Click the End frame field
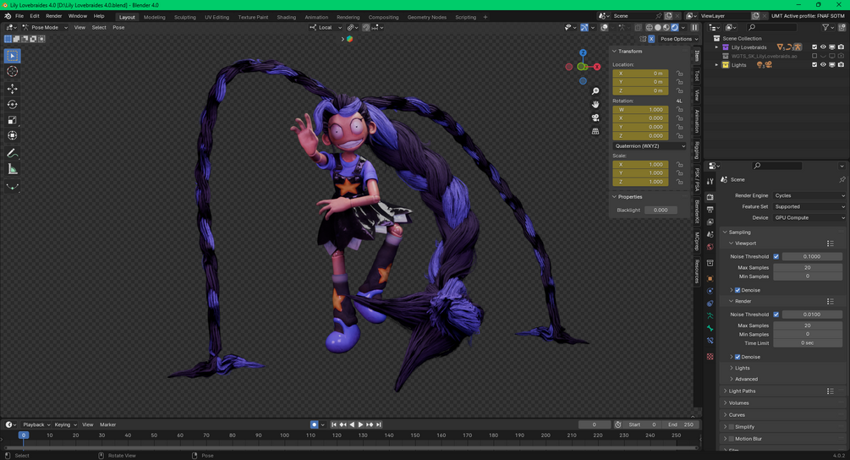850x460 pixels. [680, 424]
